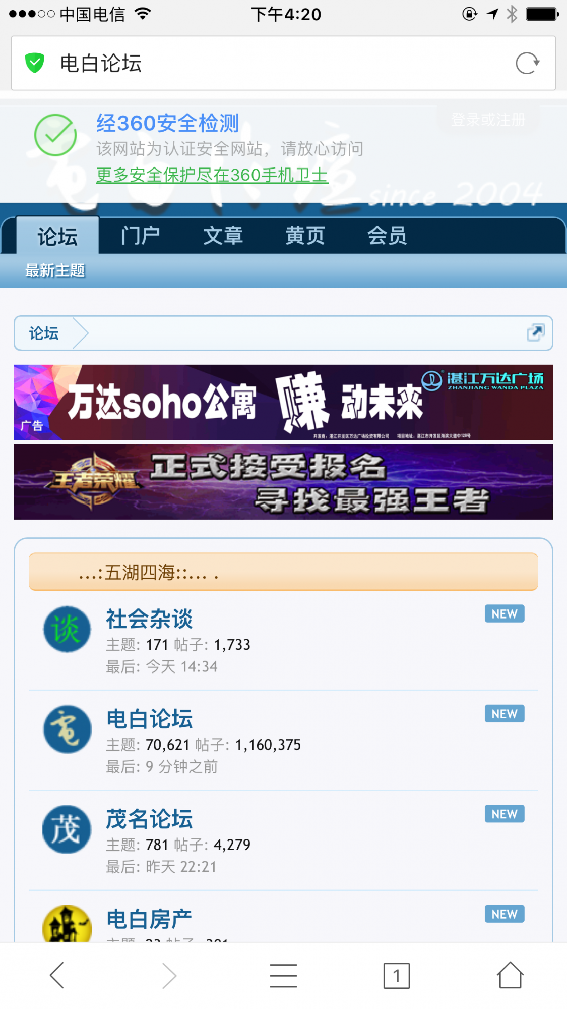
Task: Open the 最新主题 sub-menu link
Action: [x=55, y=270]
